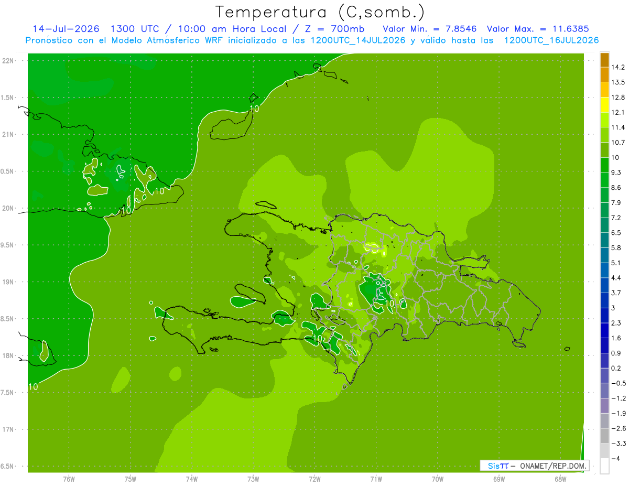Click the '21N' latitude axis label

[x=8, y=134]
